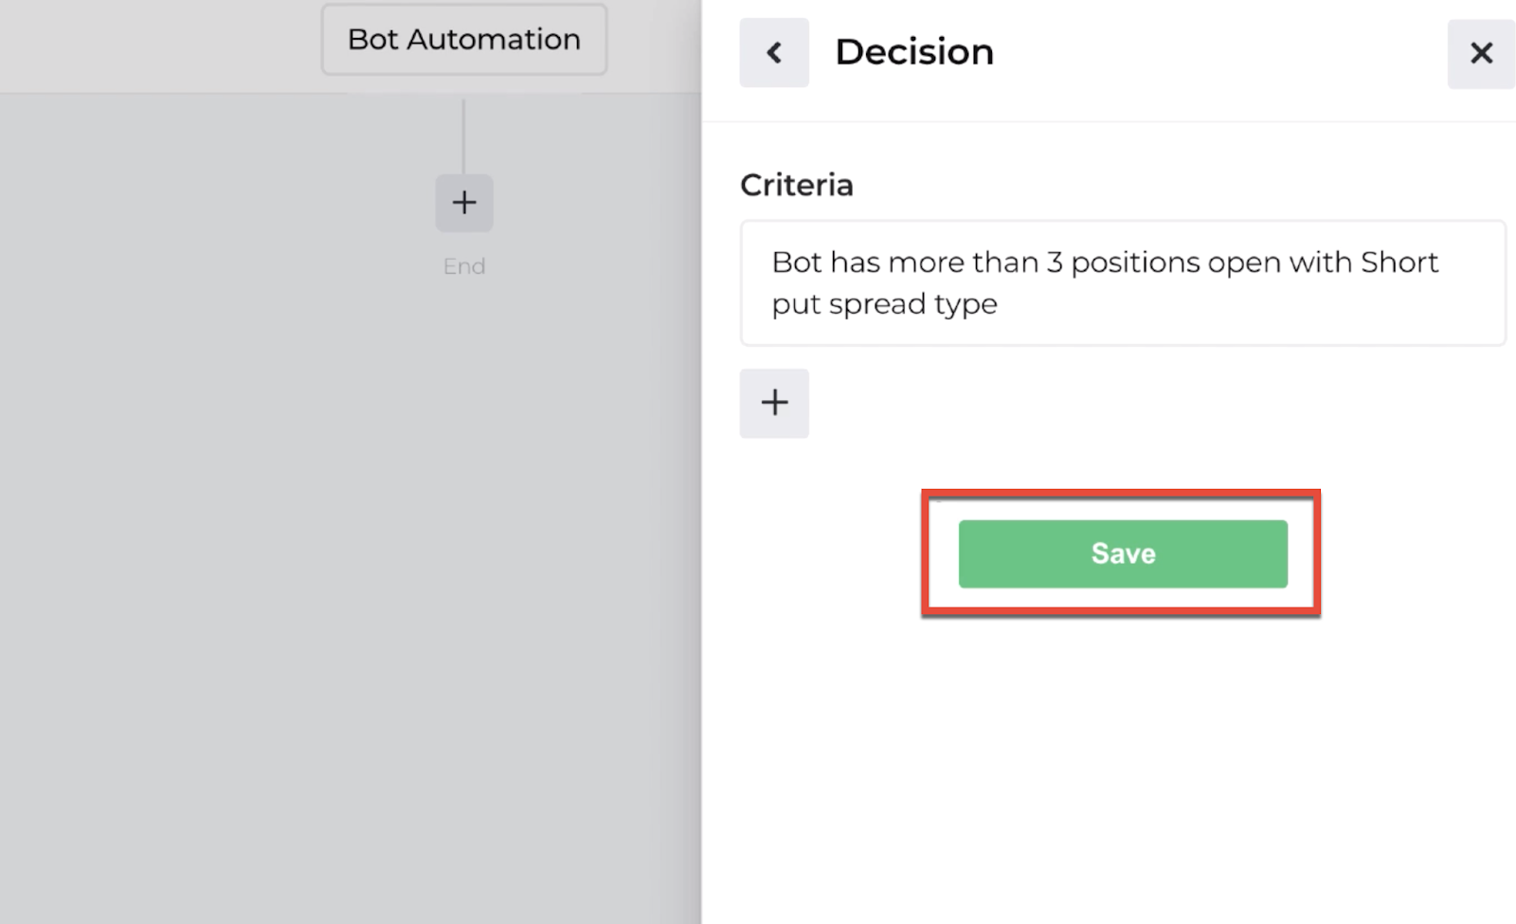The width and height of the screenshot is (1516, 924).
Task: Add a step below Bot Automation
Action: [464, 203]
